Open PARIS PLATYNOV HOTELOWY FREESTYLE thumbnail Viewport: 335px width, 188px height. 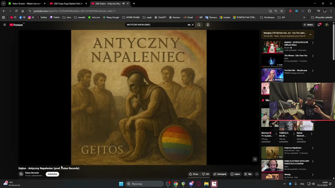click(272, 166)
